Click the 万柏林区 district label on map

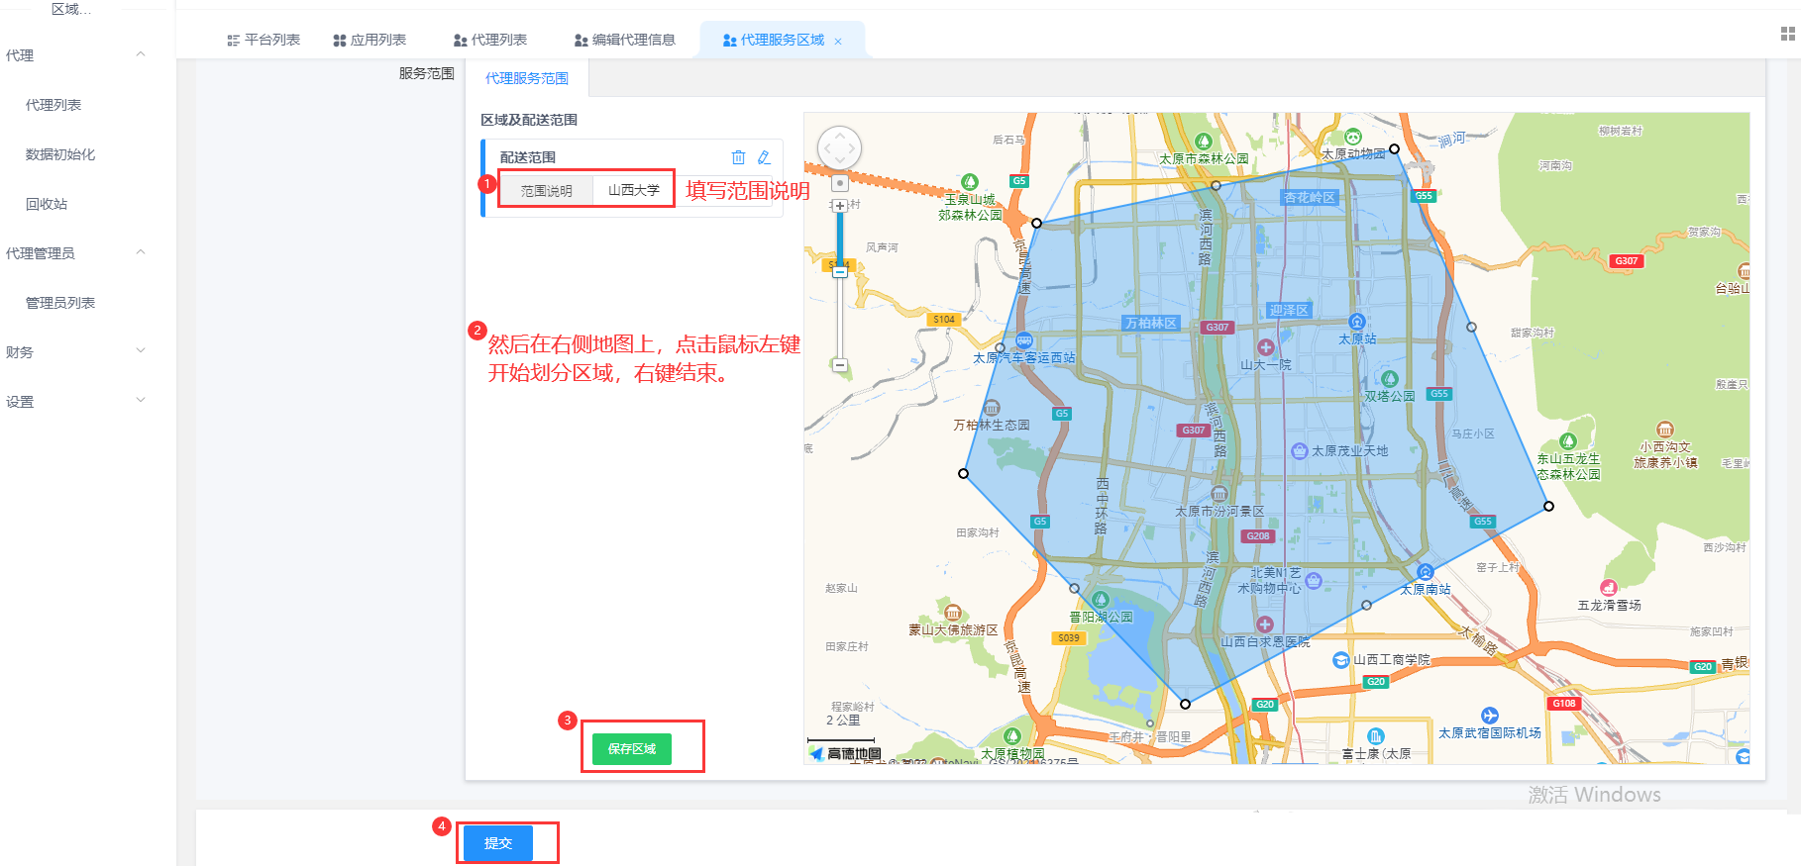pos(1151,323)
